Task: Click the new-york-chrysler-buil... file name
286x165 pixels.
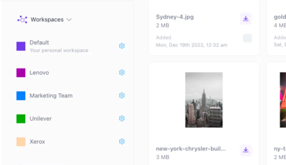Action: point(191,149)
